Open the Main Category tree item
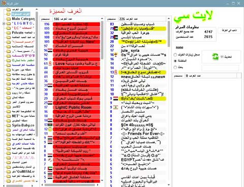 click(23, 19)
